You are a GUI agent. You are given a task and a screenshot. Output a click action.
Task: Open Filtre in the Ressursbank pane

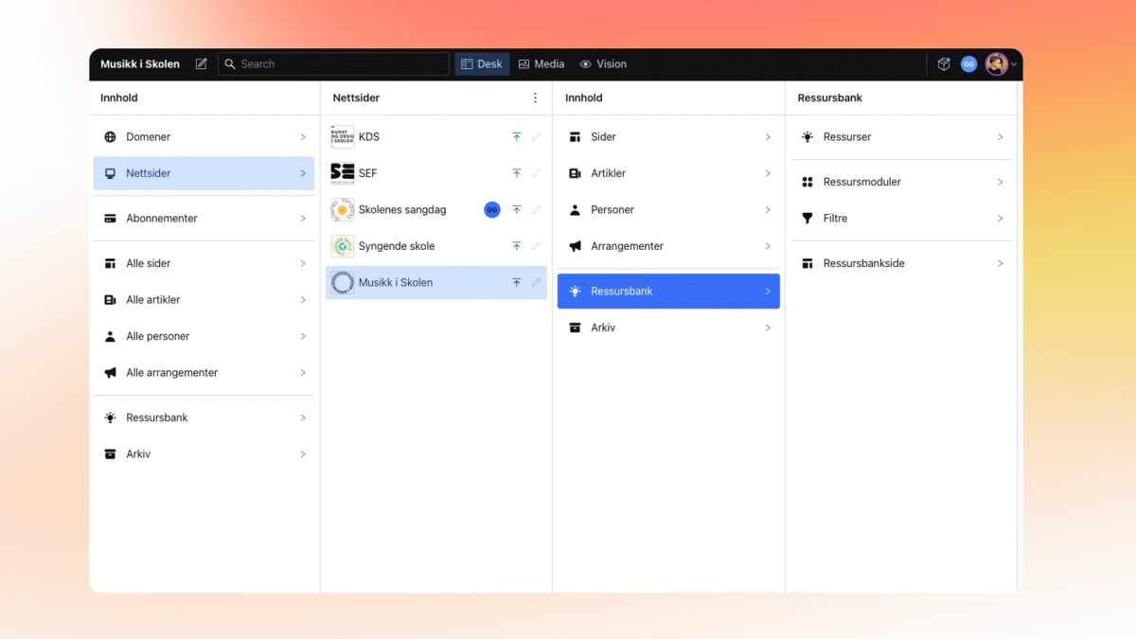[x=901, y=219]
